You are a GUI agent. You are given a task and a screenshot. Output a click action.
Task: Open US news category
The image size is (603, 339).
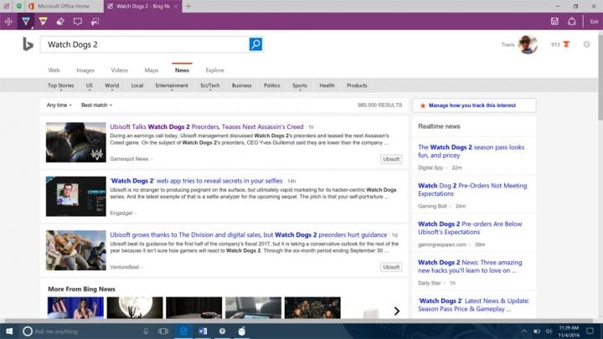point(90,85)
